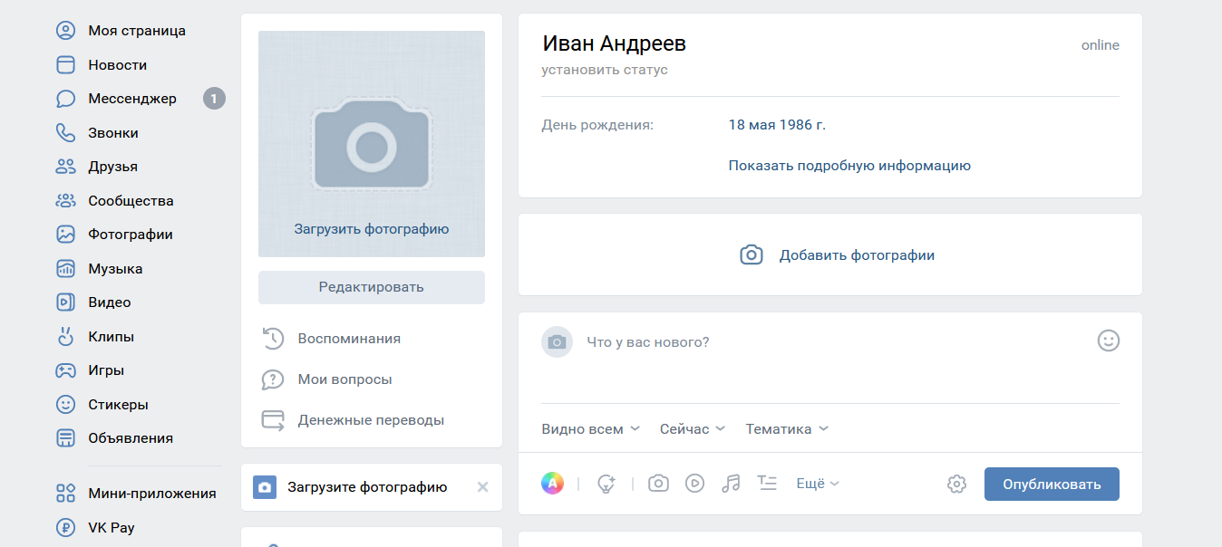This screenshot has width=1222, height=547.
Task: Attach music using the note icon
Action: click(x=731, y=484)
